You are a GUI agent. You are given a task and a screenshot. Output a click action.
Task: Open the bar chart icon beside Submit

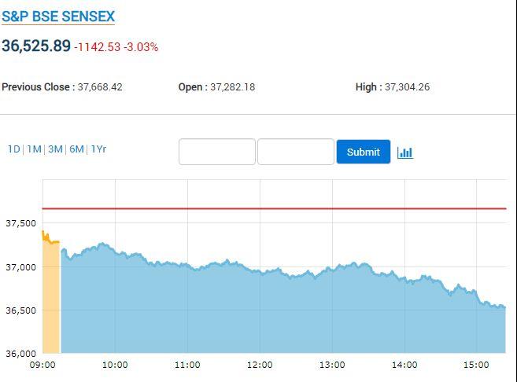[405, 152]
